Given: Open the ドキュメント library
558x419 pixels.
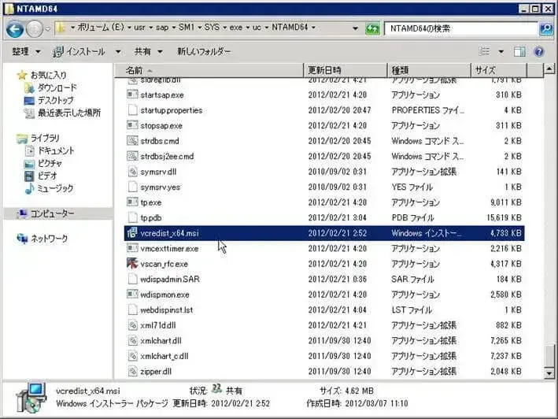Looking at the screenshot, I should 56,150.
